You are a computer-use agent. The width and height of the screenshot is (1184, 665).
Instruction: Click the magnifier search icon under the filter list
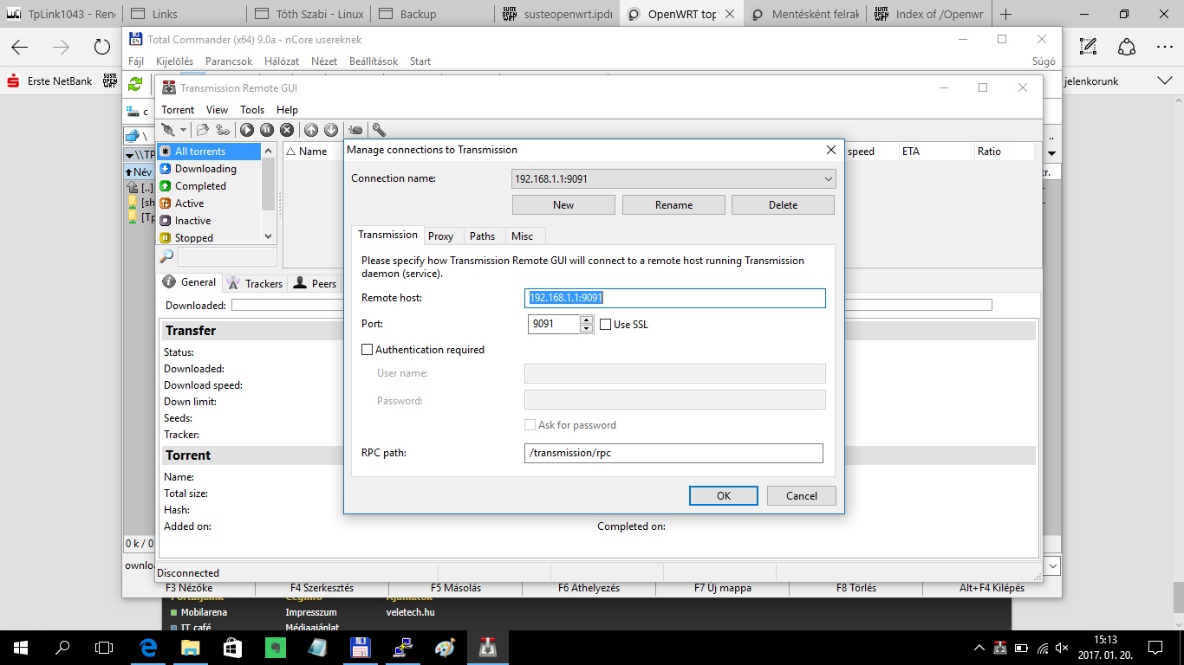166,256
